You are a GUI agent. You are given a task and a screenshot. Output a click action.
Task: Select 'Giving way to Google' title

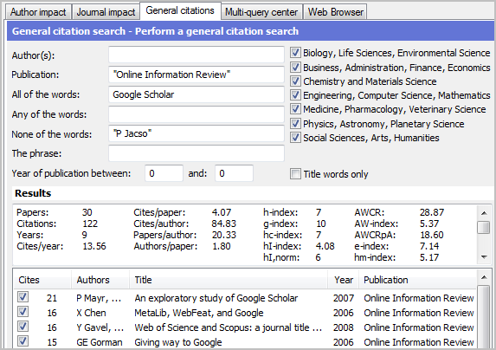[x=178, y=342]
